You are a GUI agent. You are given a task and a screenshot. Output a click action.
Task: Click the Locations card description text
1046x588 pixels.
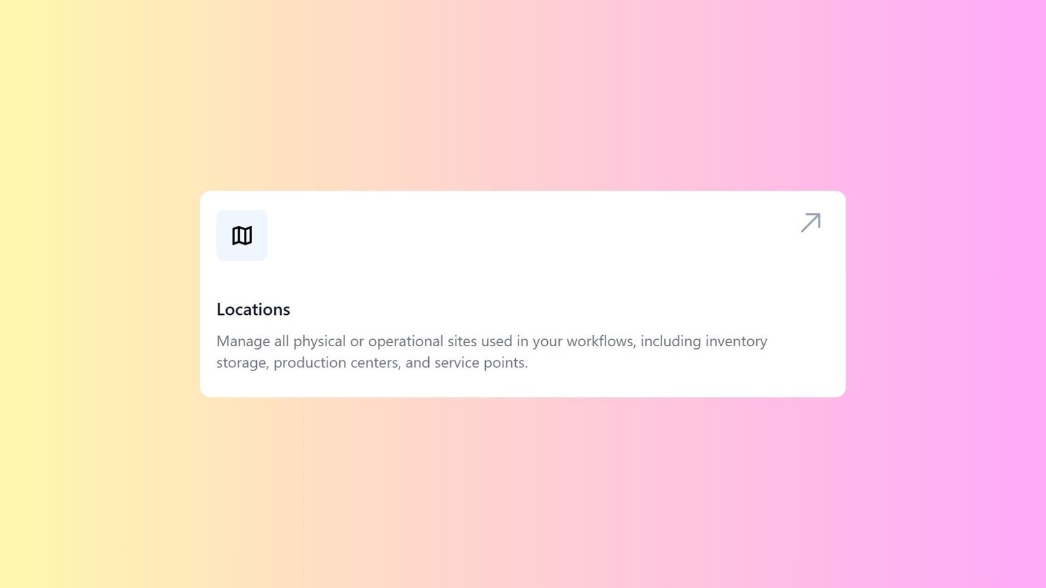[492, 351]
